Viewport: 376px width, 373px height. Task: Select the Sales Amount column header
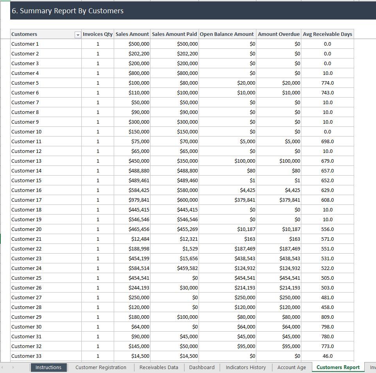(x=132, y=34)
